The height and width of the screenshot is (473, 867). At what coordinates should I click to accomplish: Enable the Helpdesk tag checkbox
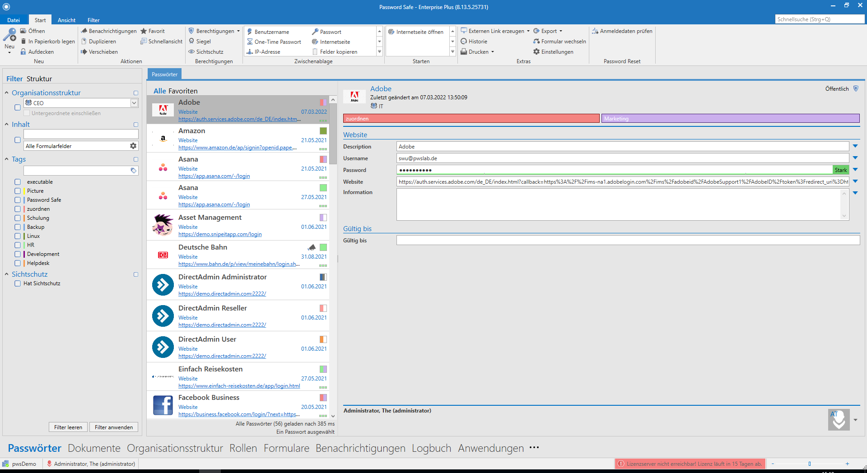coord(18,263)
